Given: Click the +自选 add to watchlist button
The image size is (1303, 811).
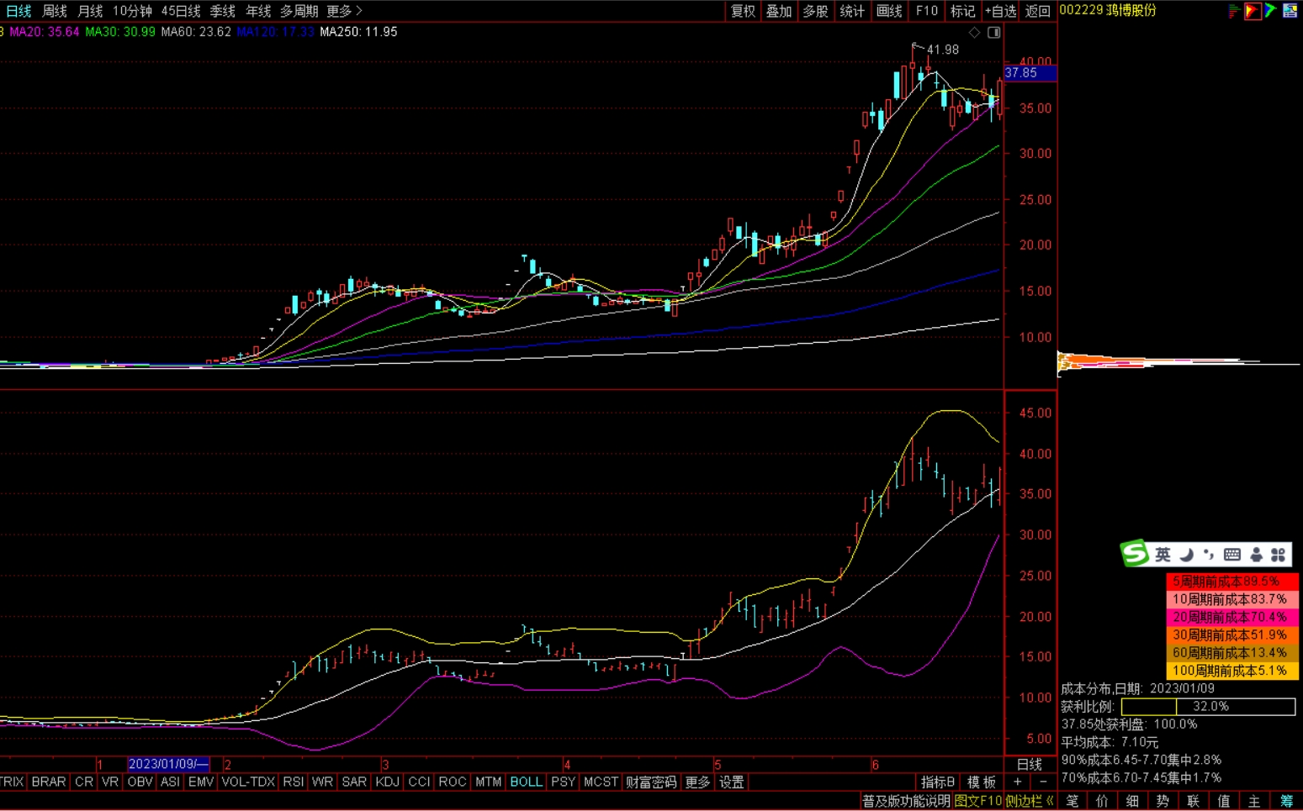Looking at the screenshot, I should [x=1000, y=11].
